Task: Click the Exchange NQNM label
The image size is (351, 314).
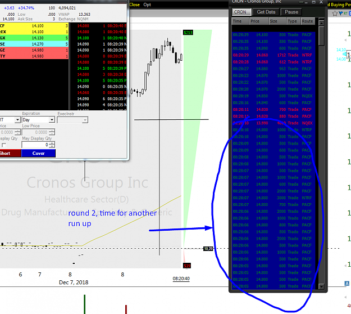Action: [74, 19]
